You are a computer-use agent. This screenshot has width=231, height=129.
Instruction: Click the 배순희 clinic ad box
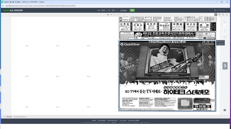(191, 27)
